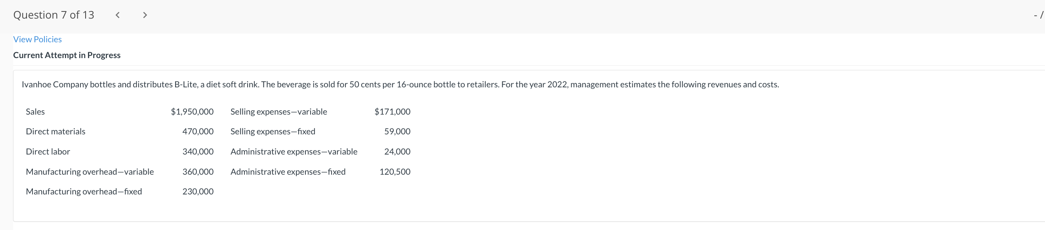The image size is (1045, 230).
Task: Select Selling expenses—fixed label
Action: click(273, 132)
